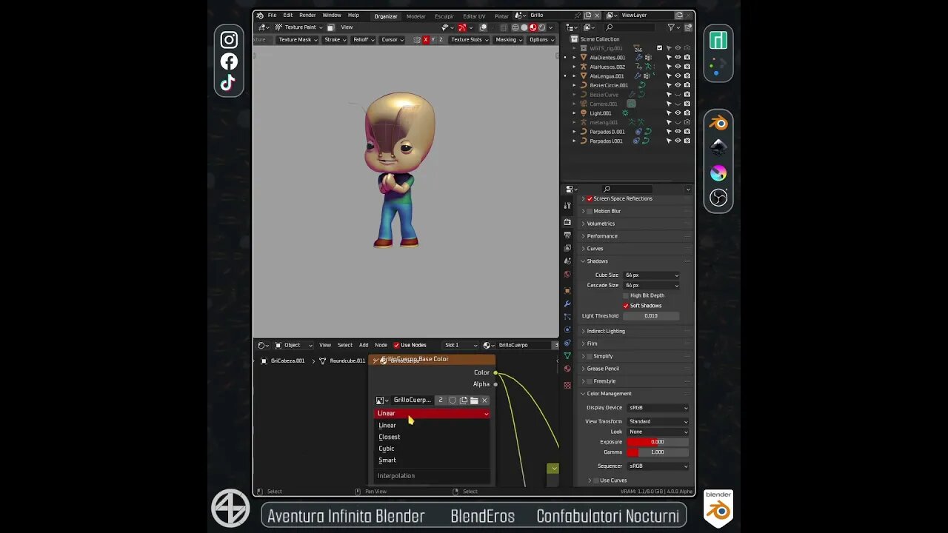
Task: Open Sequencer color space dropdown
Action: 658,466
